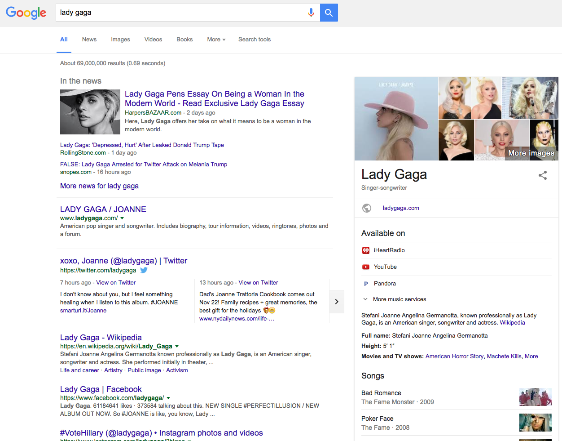Switch to the Videos tab
The image size is (562, 441).
[x=153, y=40]
